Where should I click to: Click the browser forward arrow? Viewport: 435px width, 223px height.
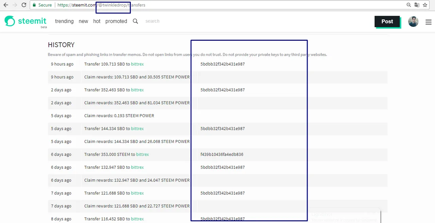pos(15,5)
